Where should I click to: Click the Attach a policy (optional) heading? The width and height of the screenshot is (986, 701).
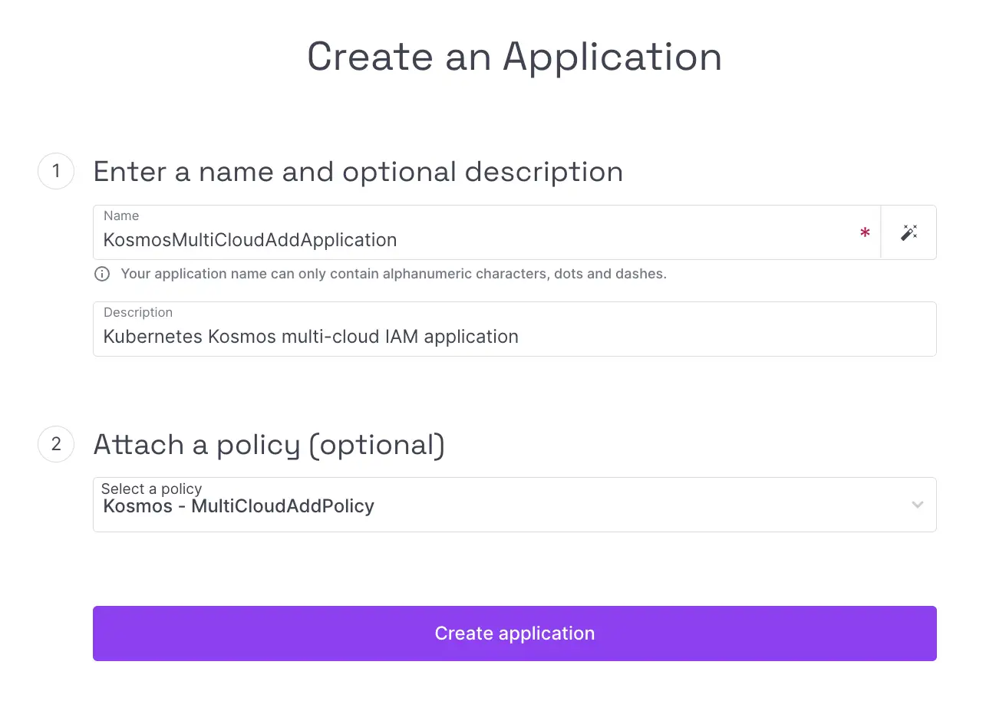(269, 444)
